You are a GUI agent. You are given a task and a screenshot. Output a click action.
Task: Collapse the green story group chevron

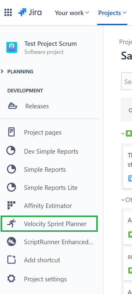click(123, 133)
